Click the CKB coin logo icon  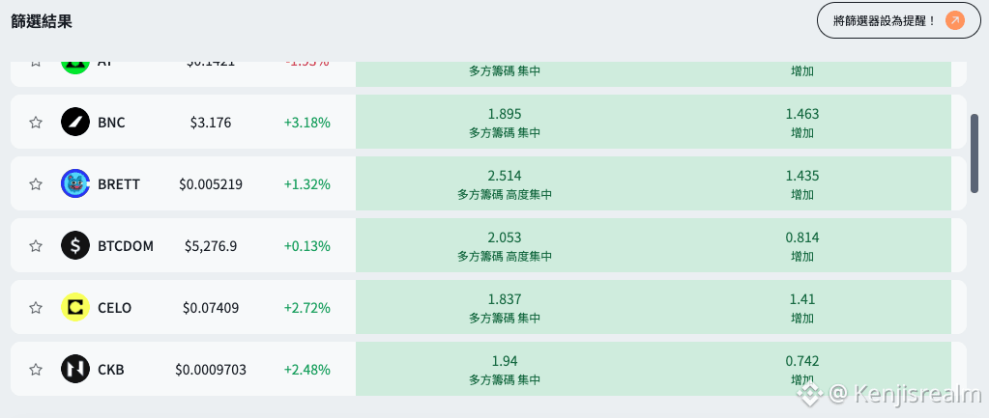tap(75, 369)
